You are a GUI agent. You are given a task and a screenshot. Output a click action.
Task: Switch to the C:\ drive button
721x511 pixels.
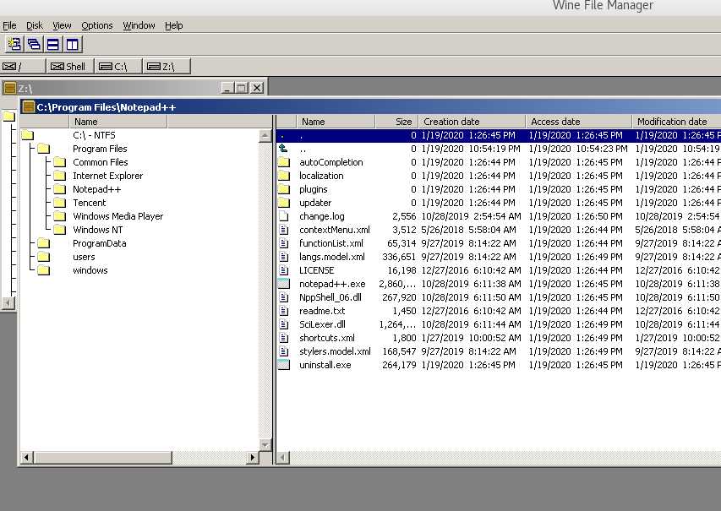(118, 67)
